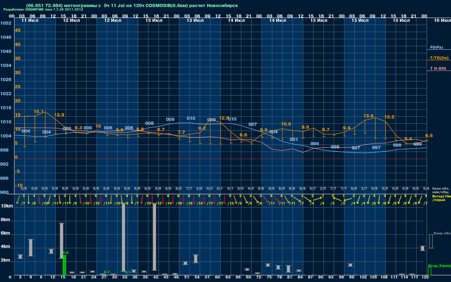Click the tall gray cloud bar at hour 42
Image resolution: width=451 pixels, height=282 pixels.
[155, 237]
